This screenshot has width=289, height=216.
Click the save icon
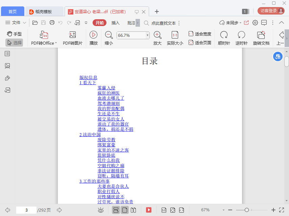pyautogui.click(x=43, y=23)
